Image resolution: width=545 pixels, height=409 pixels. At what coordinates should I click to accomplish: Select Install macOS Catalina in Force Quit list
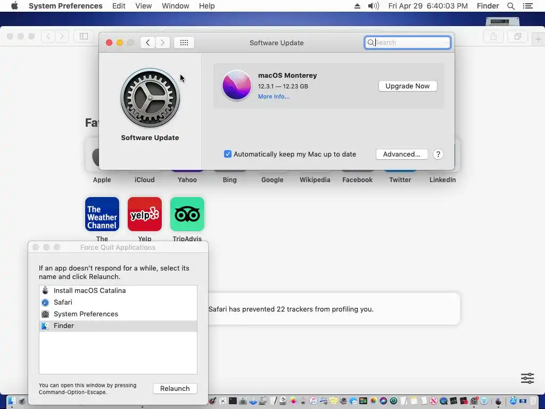point(118,290)
